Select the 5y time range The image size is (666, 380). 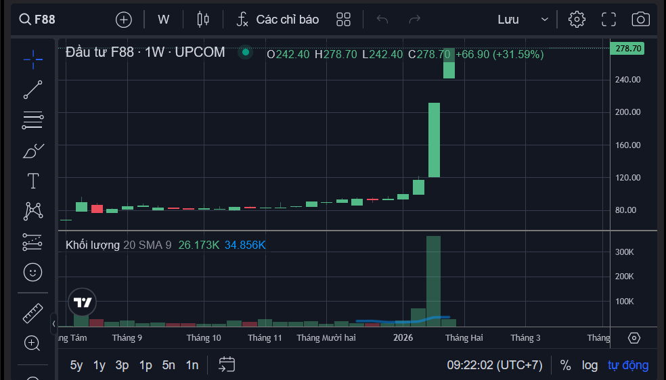click(x=76, y=365)
